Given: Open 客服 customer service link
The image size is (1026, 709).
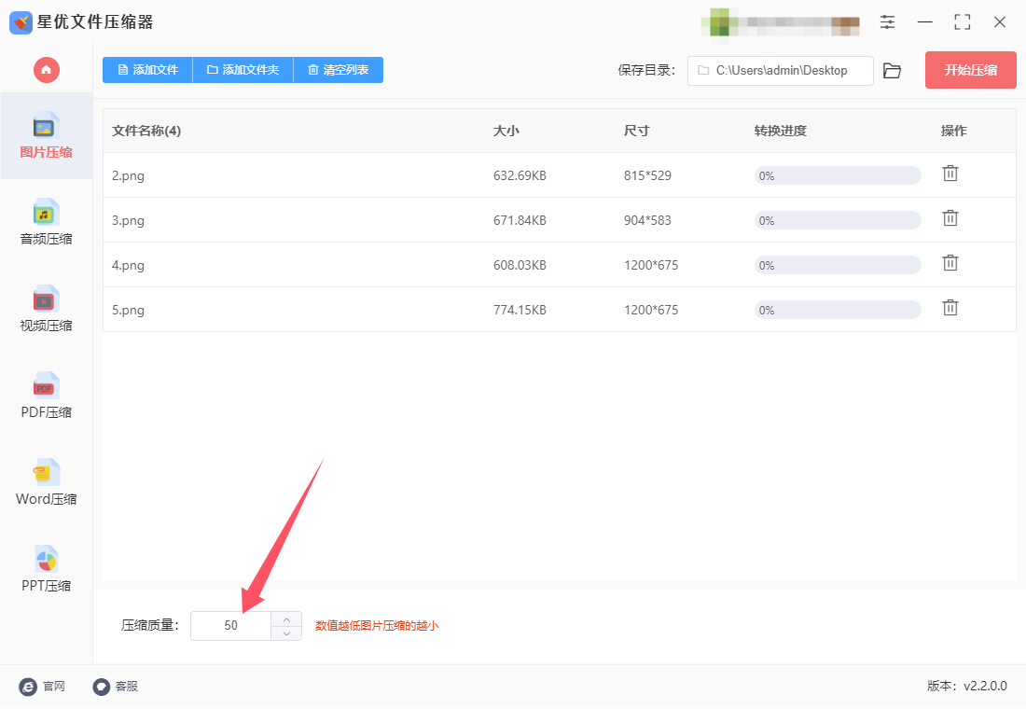Looking at the screenshot, I should pyautogui.click(x=126, y=686).
